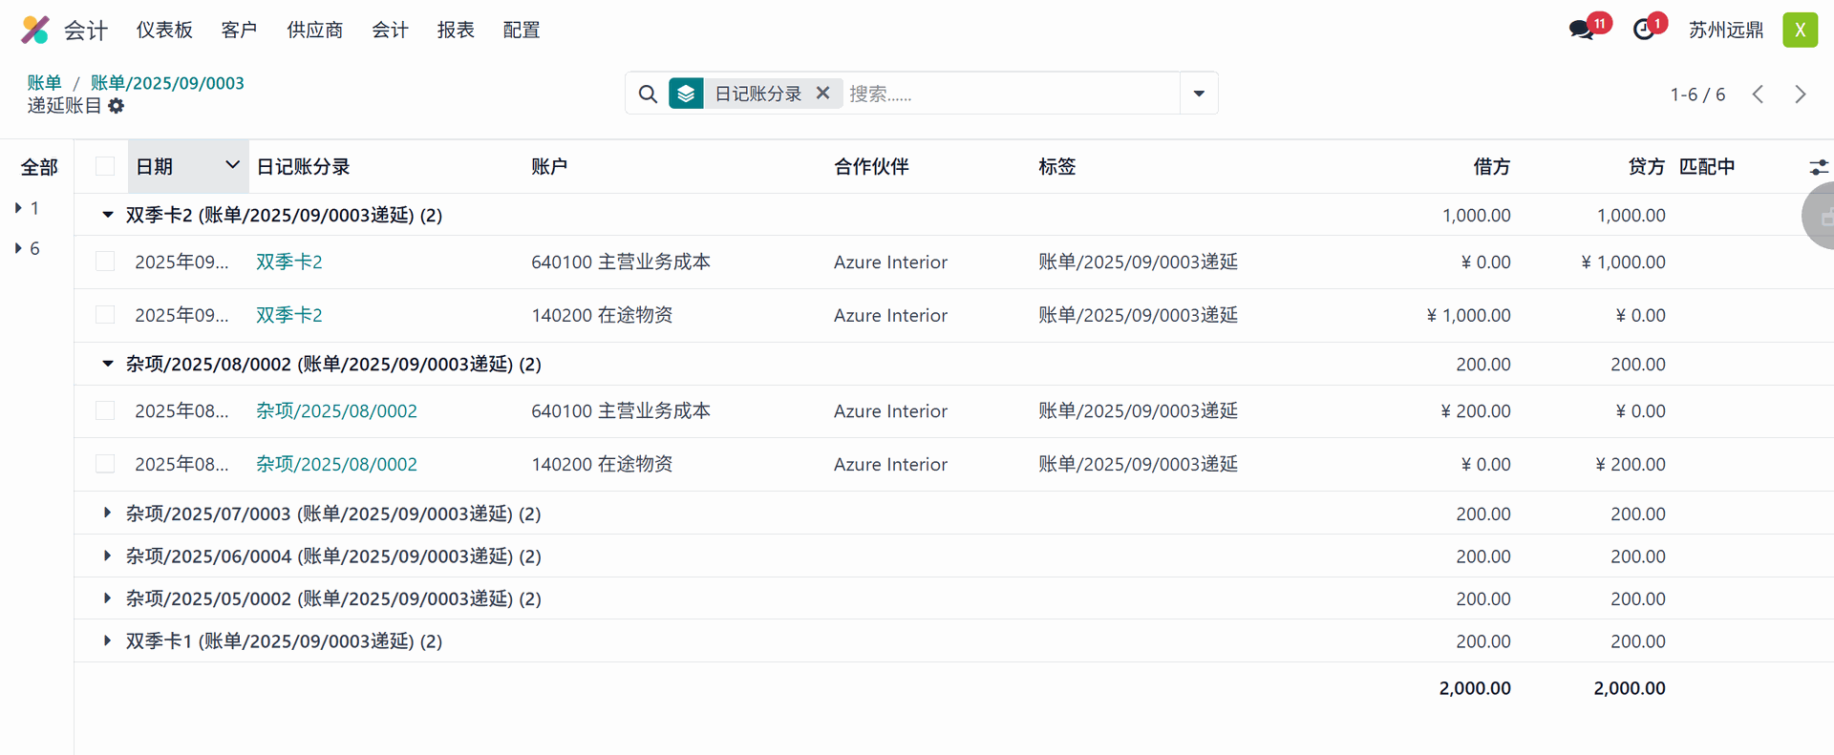This screenshot has height=755, width=1834.
Task: Open the 供应商 menu
Action: click(314, 30)
